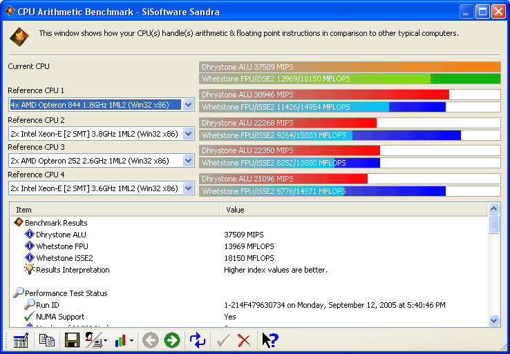Click the options table icon in toolbar

pos(21,340)
